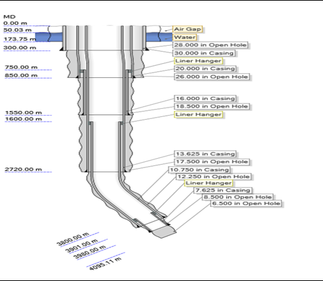The height and width of the screenshot is (281, 323).
Task: Click the 13.625 in Casing label
Action: (205, 154)
